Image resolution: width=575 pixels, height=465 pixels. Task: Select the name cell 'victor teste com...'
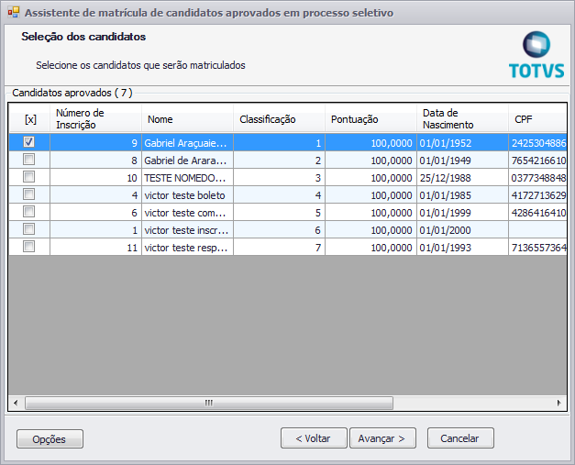187,213
